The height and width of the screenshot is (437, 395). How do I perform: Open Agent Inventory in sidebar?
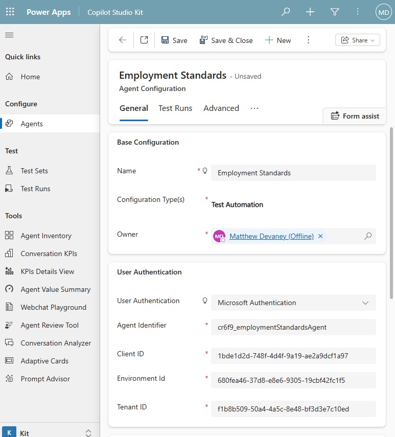tap(46, 236)
